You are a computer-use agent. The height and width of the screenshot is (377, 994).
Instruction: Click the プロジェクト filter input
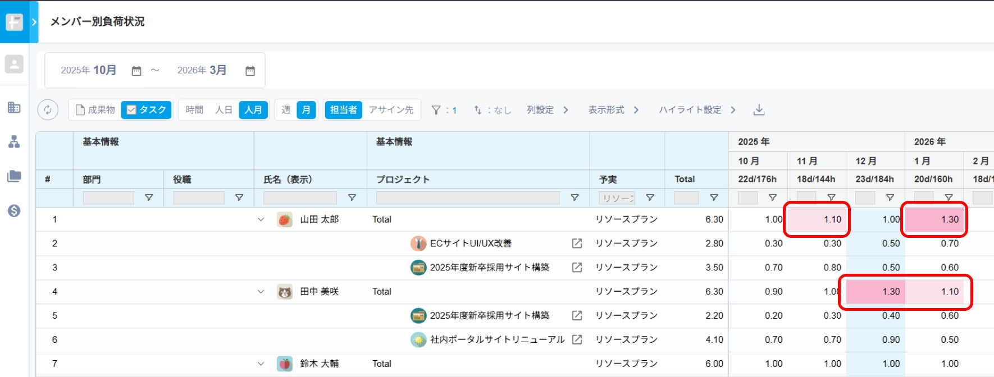point(468,197)
